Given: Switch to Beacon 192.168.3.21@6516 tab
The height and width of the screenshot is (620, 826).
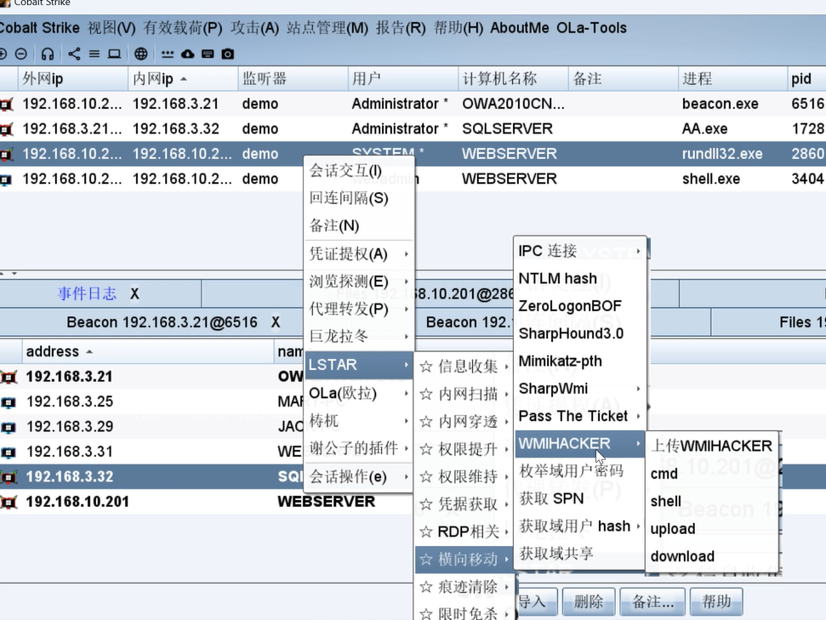Looking at the screenshot, I should click(x=162, y=322).
